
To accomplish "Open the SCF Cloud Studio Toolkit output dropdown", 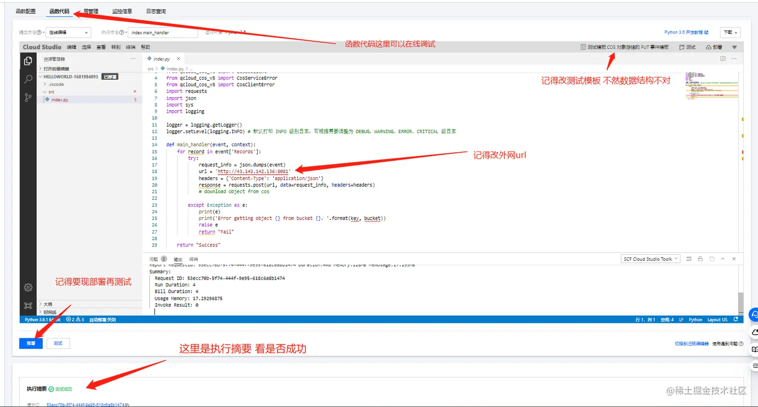I will (x=650, y=259).
